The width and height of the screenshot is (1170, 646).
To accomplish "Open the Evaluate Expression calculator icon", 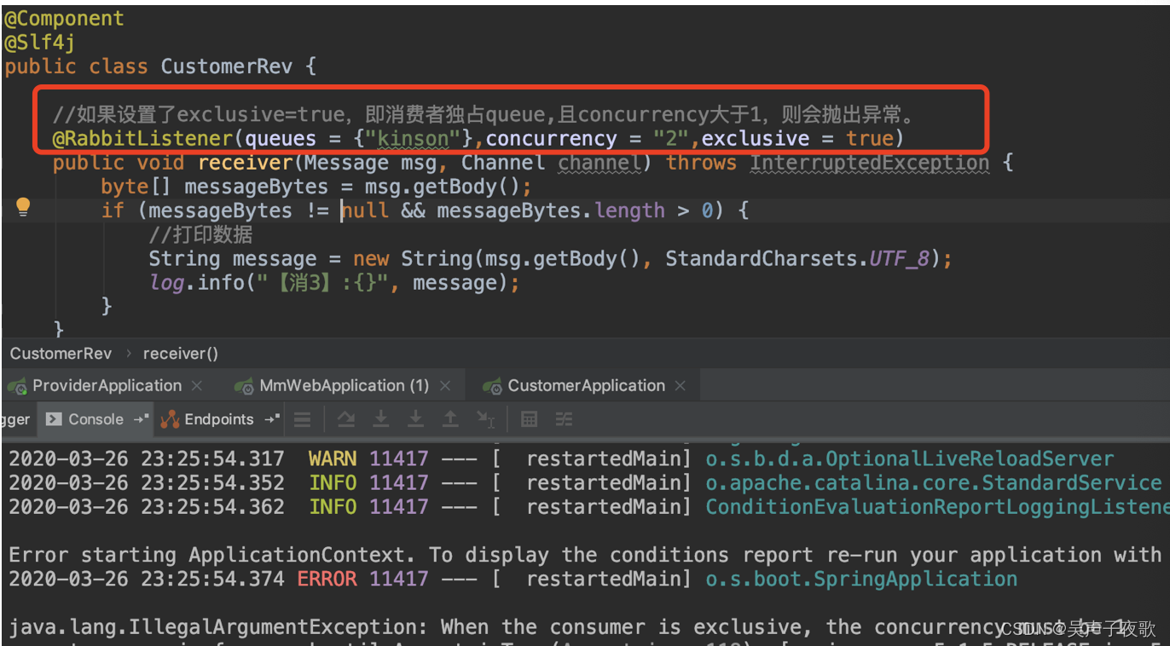I will point(529,418).
